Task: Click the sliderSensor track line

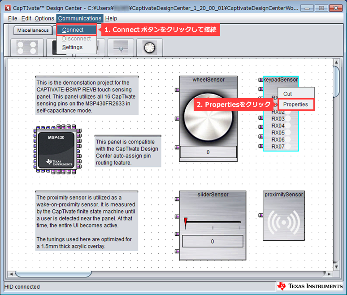Action: coord(213,222)
